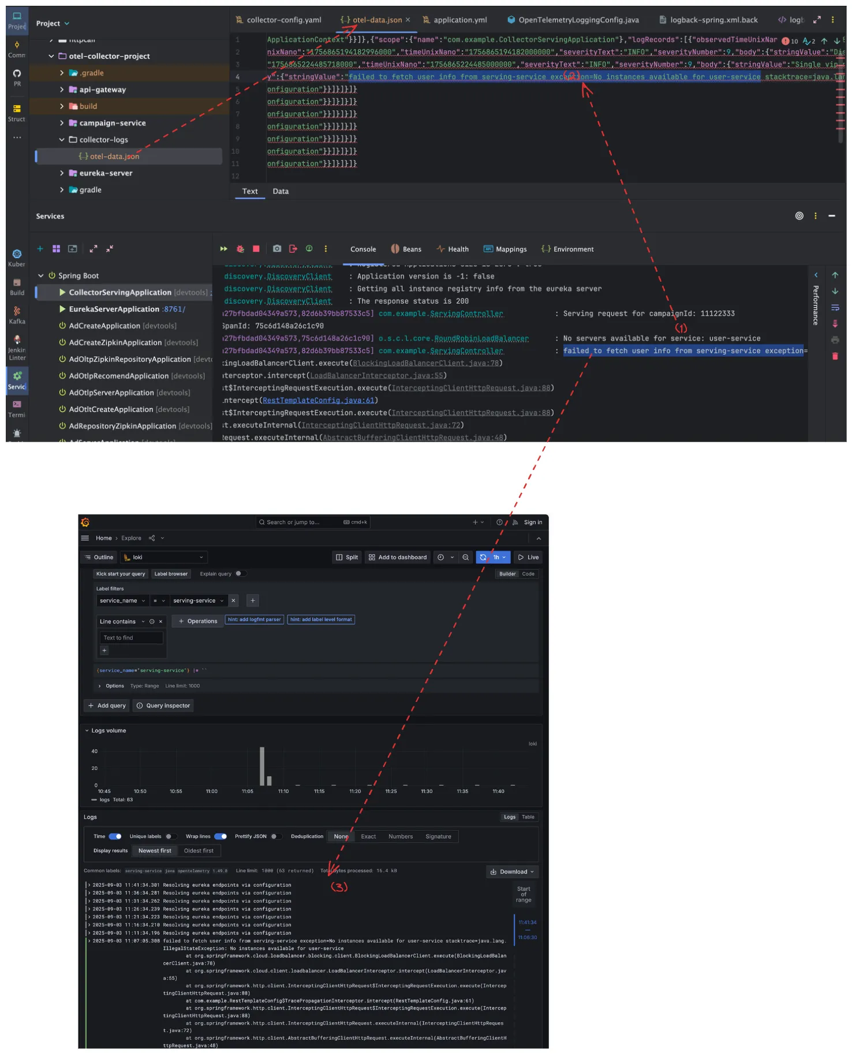Click the Query inspector button
The height and width of the screenshot is (1054, 852).
pyautogui.click(x=163, y=705)
